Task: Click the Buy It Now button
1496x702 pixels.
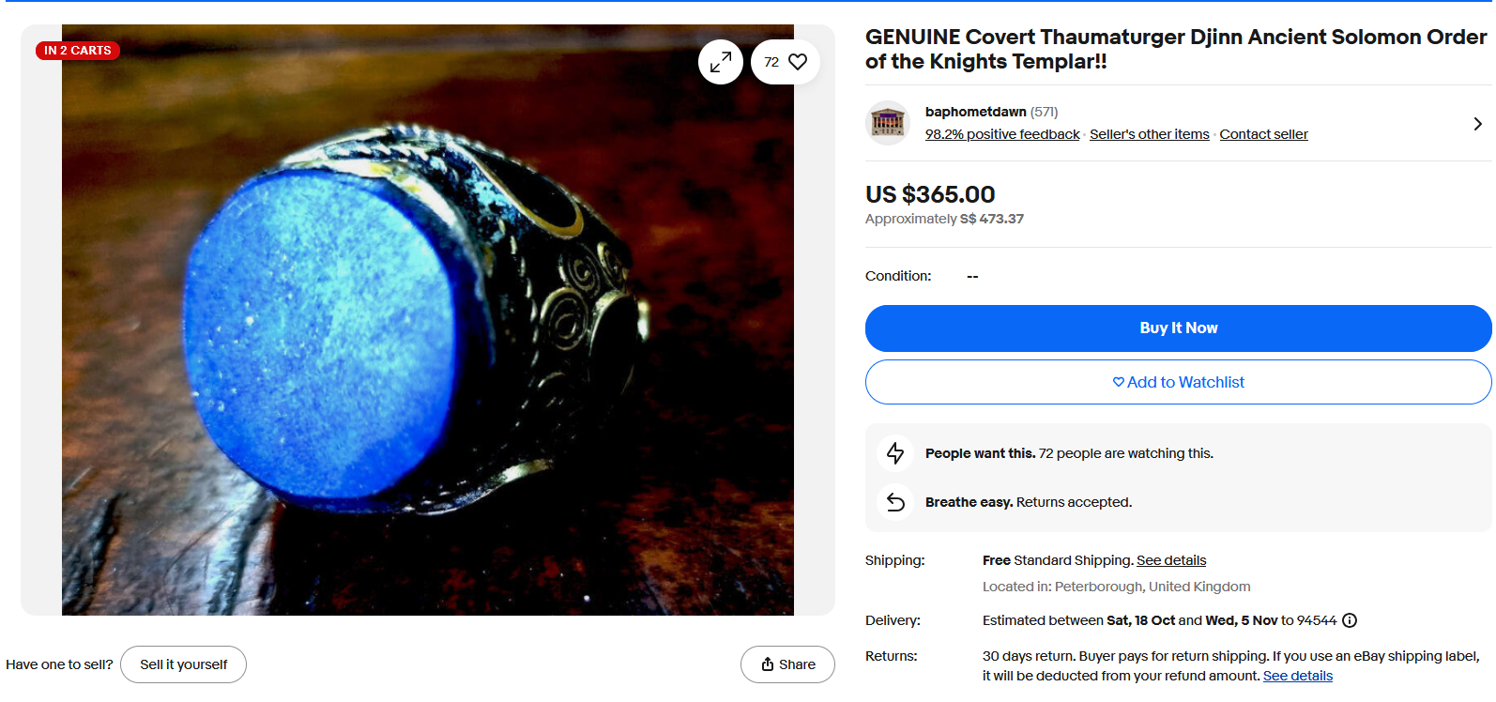Action: [x=1178, y=328]
